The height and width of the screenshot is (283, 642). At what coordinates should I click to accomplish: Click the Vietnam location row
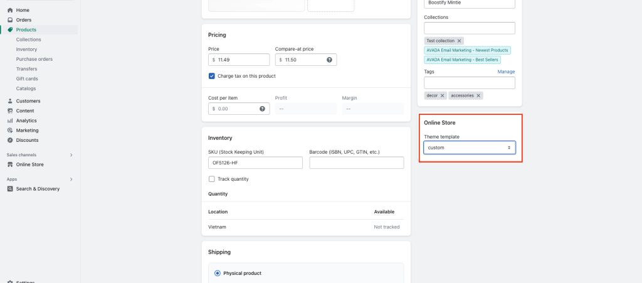pyautogui.click(x=306, y=227)
